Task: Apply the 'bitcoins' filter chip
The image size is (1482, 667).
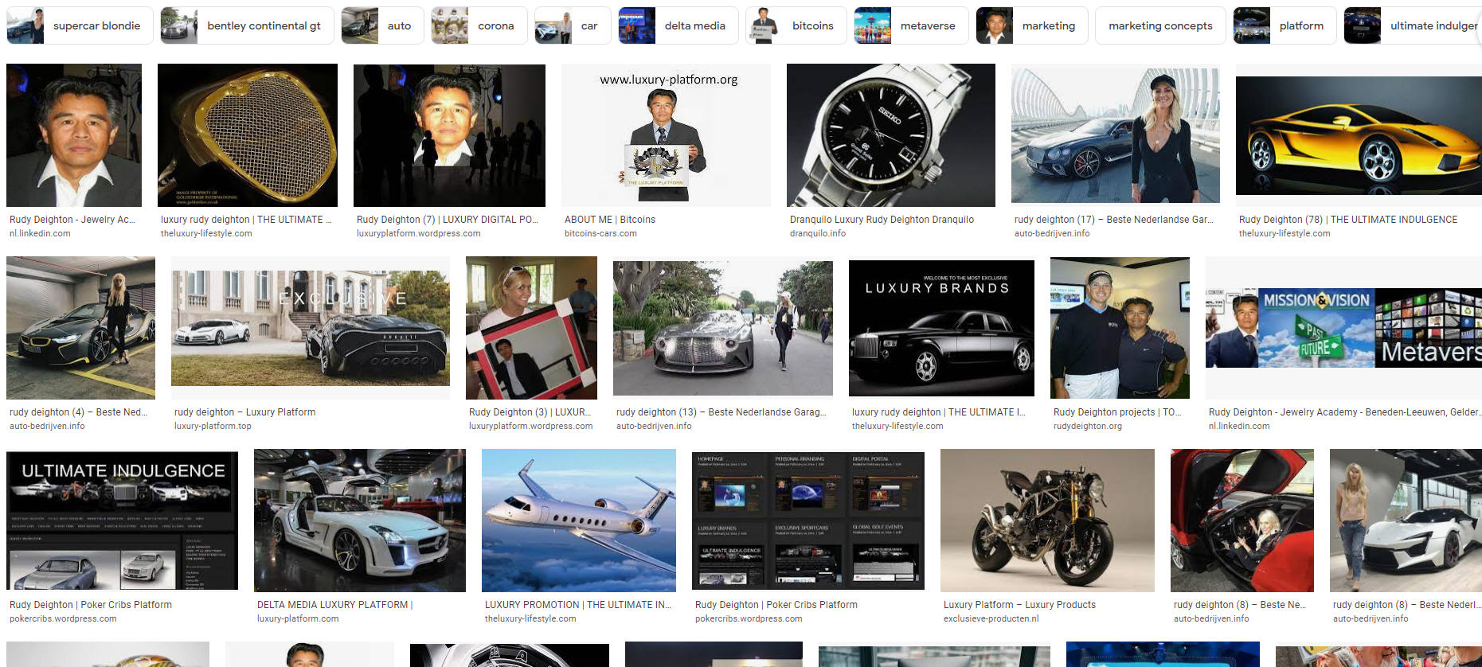Action: 796,25
